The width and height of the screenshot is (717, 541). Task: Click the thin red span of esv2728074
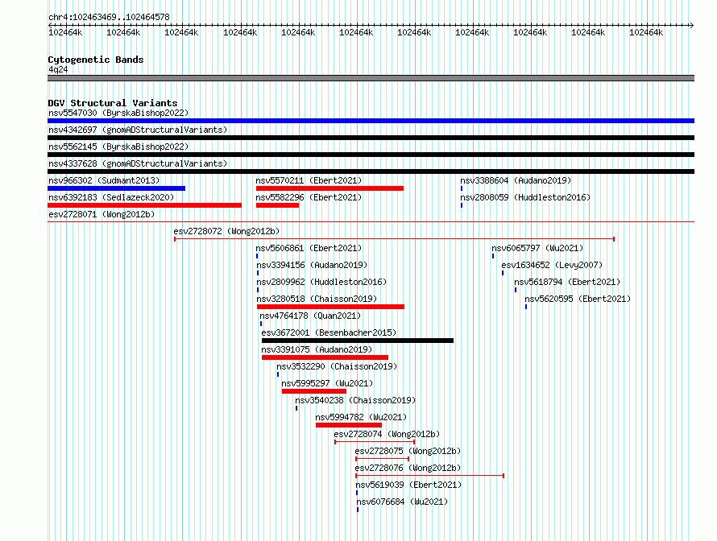click(375, 442)
